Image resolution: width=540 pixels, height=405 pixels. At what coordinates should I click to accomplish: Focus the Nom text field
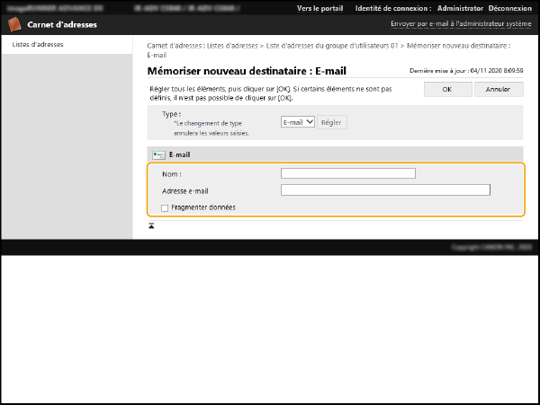click(347, 173)
